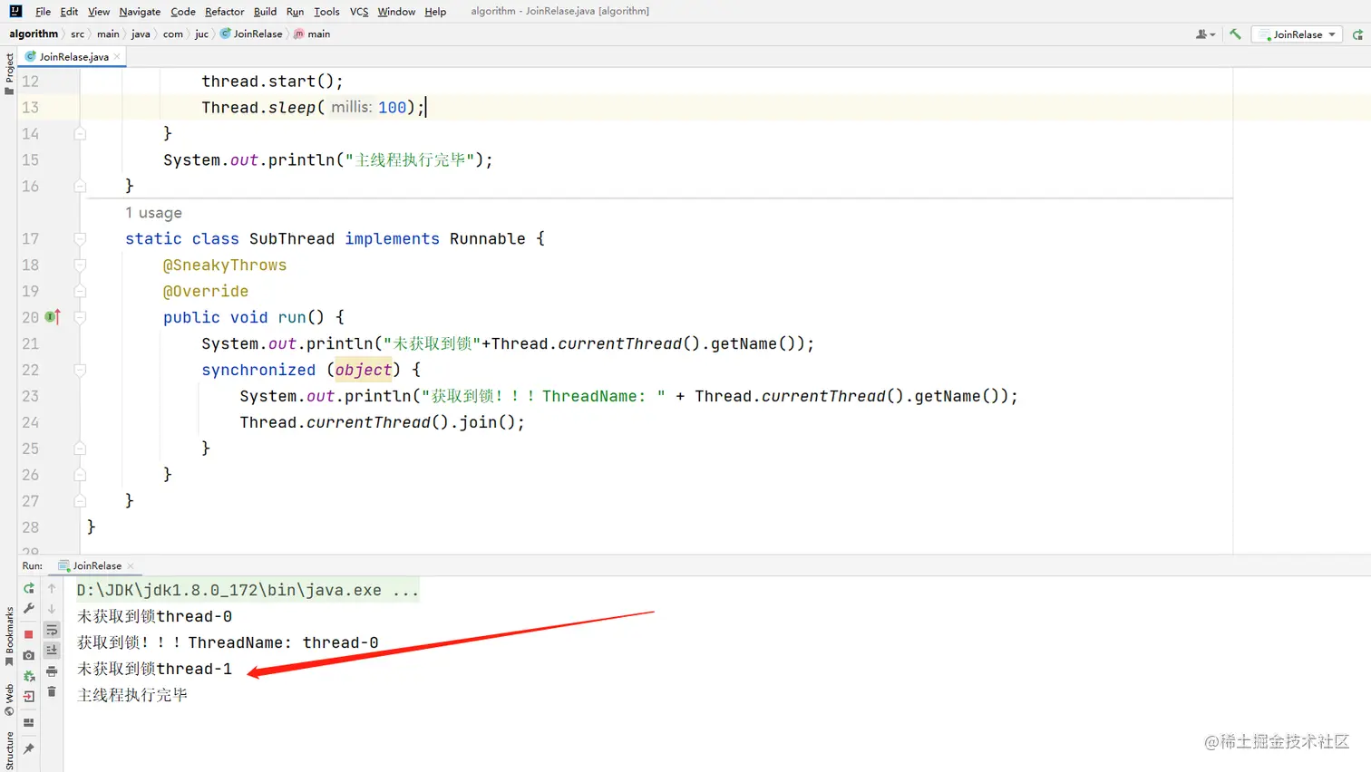Open the Structure tool window
Screen dimensions: 1371x772
(9, 751)
